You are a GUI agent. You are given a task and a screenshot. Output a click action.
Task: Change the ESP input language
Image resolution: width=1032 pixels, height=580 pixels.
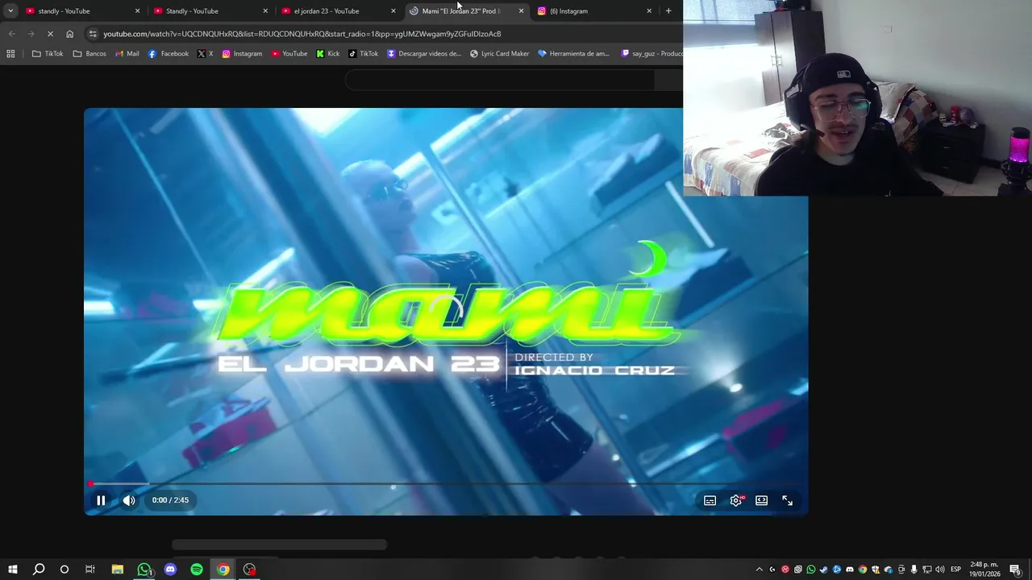click(x=955, y=570)
